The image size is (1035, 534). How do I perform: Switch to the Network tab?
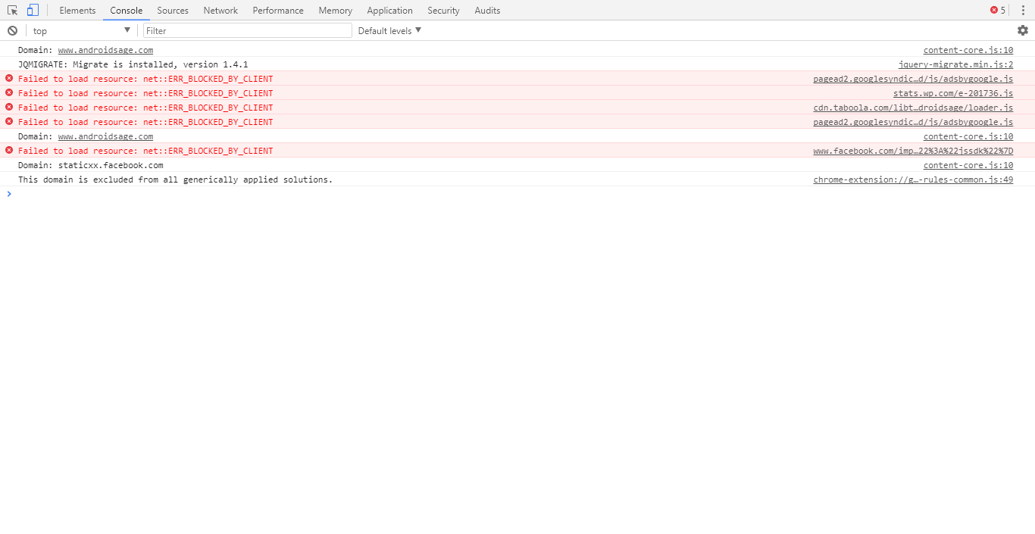tap(220, 10)
